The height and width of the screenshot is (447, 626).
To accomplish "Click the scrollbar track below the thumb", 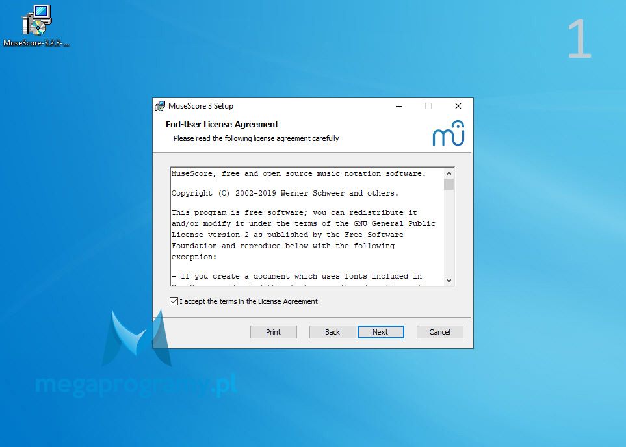I will tap(449, 233).
